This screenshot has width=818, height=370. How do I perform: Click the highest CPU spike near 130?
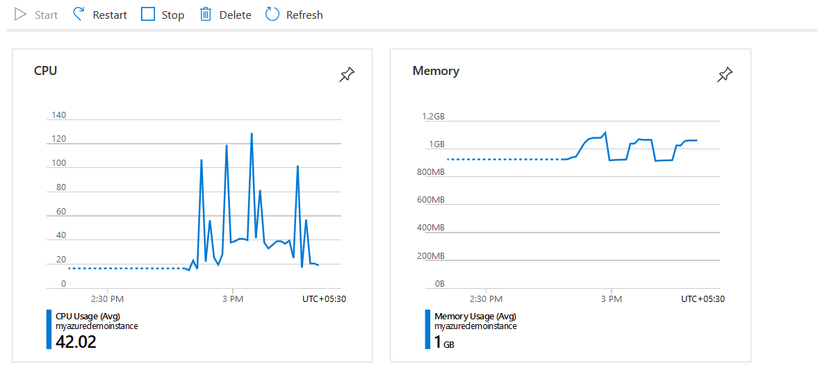252,133
